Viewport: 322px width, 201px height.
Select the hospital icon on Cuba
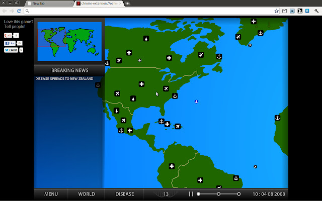click(167, 124)
